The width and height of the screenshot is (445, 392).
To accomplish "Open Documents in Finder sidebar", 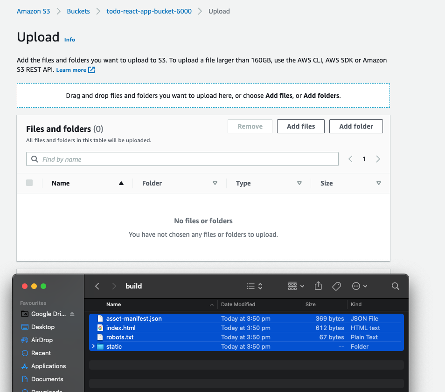I will (42, 379).
